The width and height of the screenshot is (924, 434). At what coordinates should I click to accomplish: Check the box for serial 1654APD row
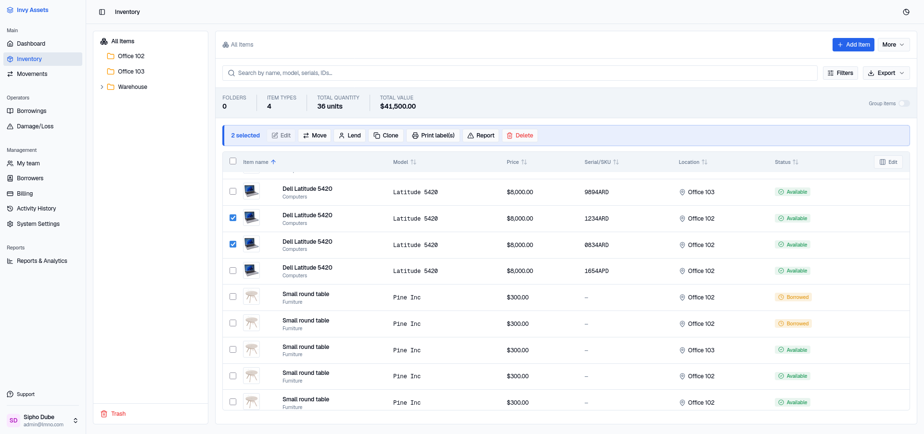coord(233,271)
